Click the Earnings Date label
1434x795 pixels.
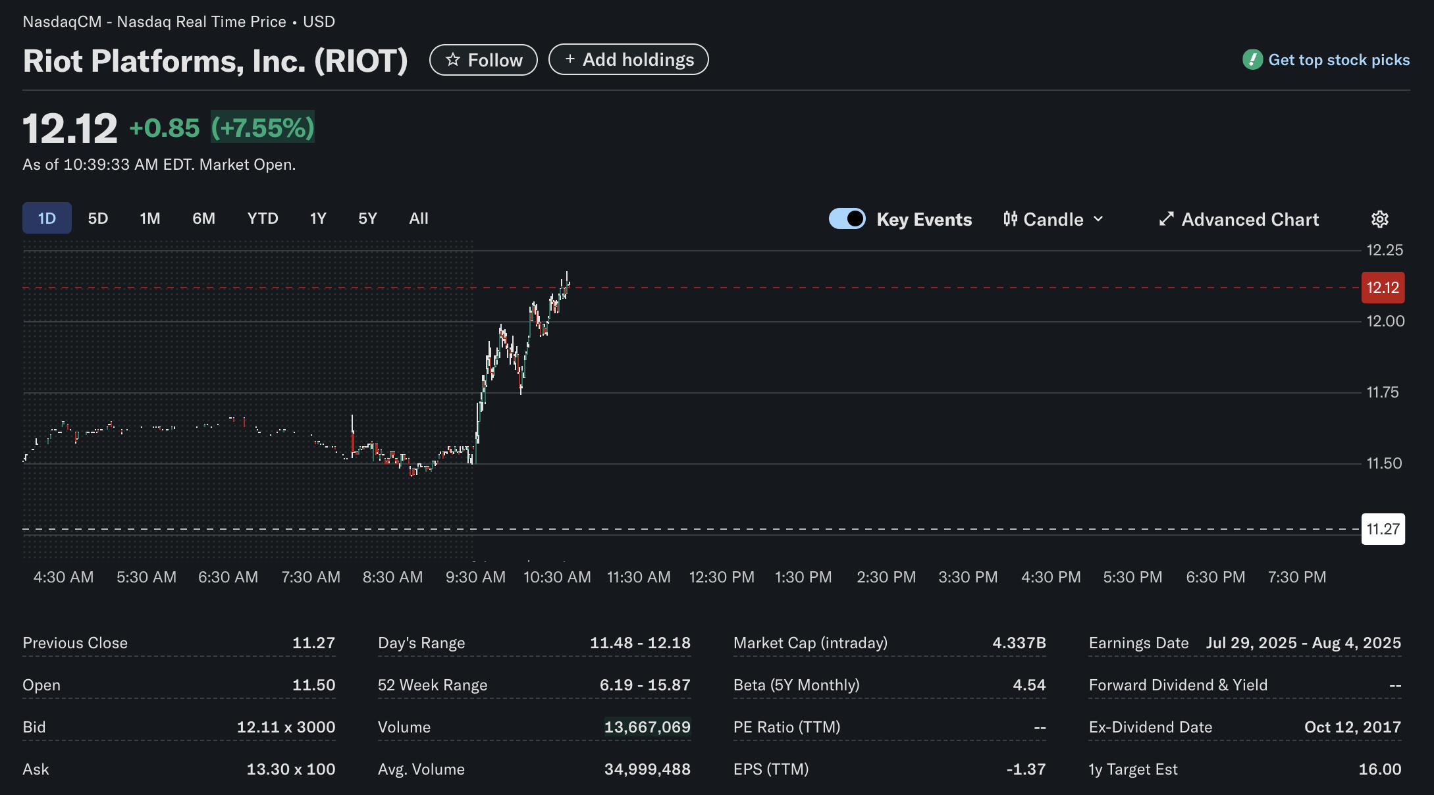pos(1139,643)
